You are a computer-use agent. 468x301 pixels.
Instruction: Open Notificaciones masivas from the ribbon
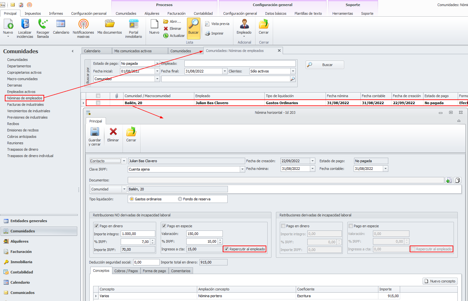click(x=83, y=24)
